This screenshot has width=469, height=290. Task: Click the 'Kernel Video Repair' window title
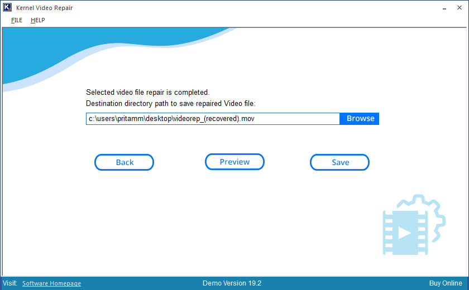click(x=44, y=8)
